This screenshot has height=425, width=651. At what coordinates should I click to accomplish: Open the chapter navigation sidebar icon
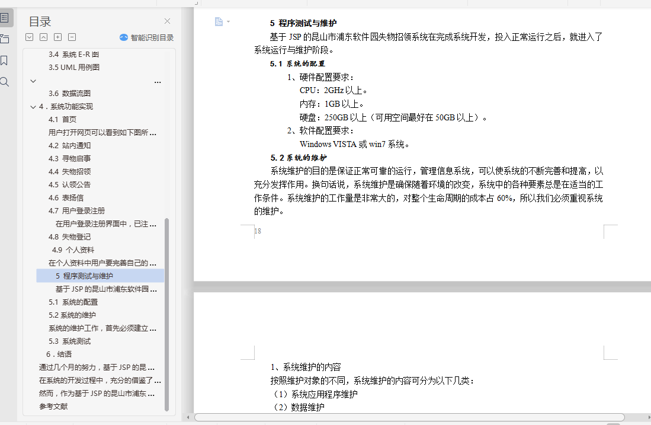(x=5, y=39)
